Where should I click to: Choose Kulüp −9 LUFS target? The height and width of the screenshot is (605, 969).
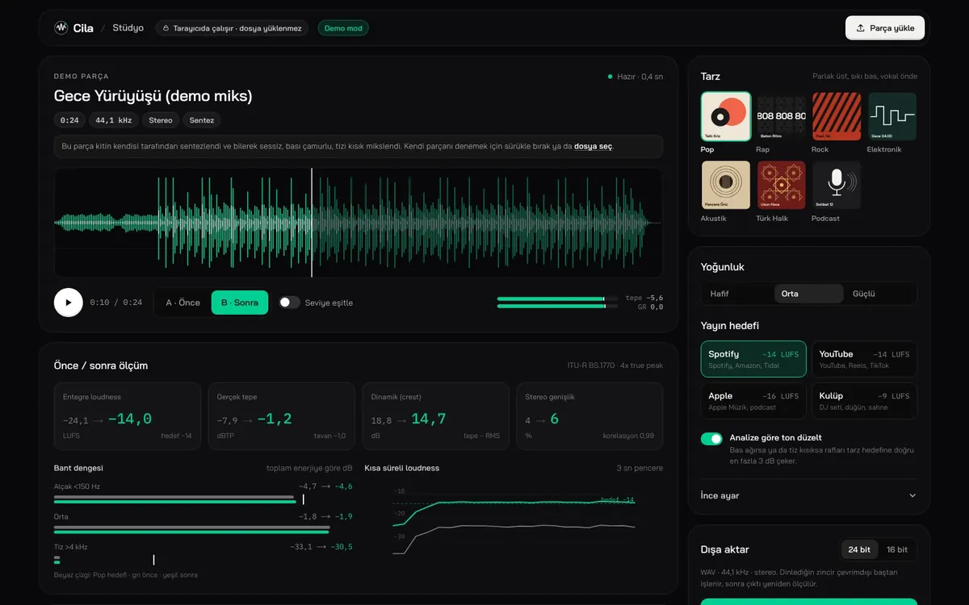864,400
